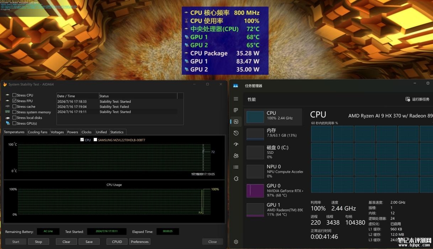Switch to the Voltages tab

(57, 132)
